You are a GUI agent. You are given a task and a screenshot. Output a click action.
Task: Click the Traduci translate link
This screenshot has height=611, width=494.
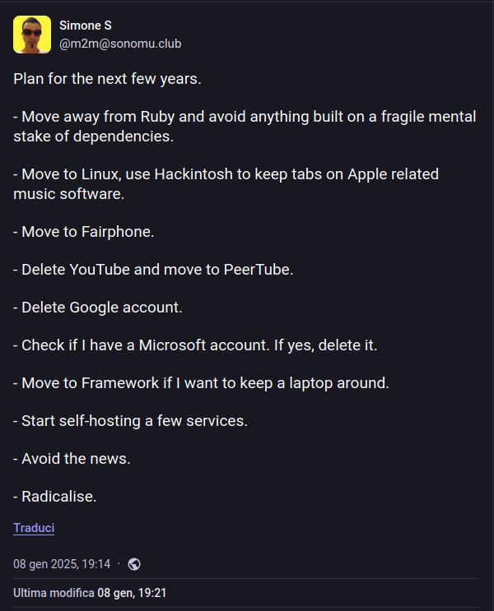click(x=34, y=528)
